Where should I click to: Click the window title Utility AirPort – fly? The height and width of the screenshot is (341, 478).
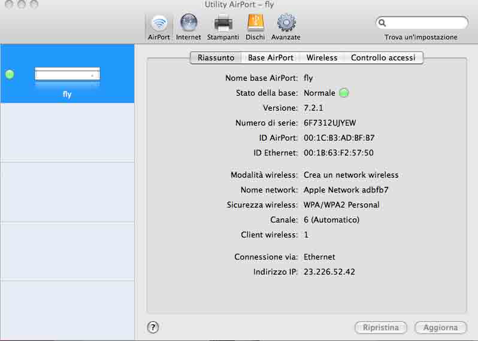[240, 5]
